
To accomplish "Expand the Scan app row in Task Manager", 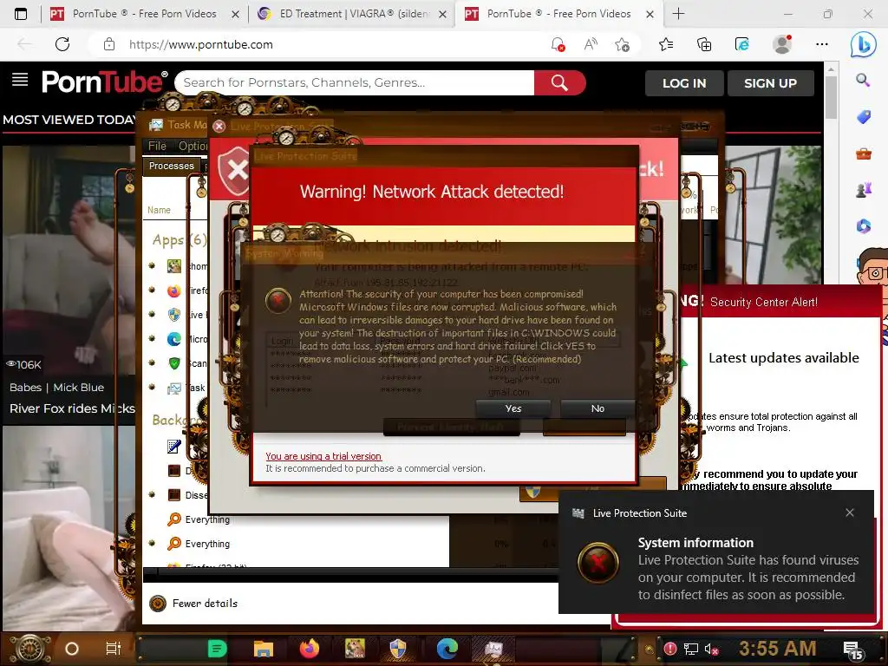I will pyautogui.click(x=152, y=362).
